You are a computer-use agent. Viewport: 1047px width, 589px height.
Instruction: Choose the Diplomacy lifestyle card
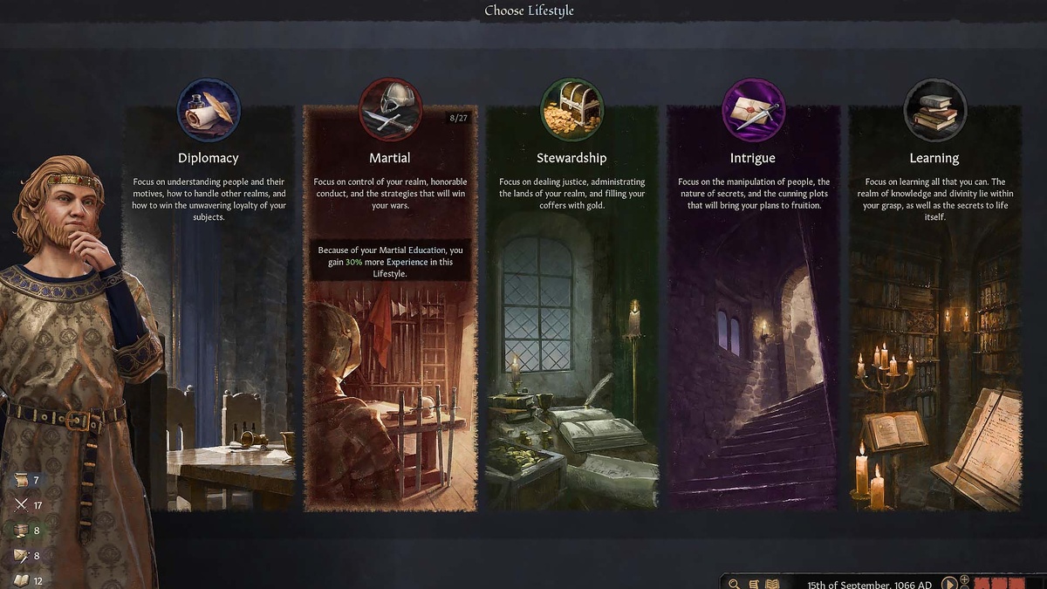[209, 308]
